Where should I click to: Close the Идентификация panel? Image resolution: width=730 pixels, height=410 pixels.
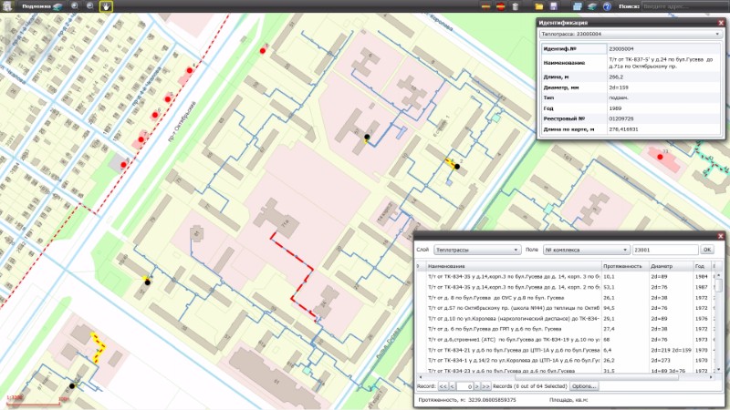click(x=720, y=22)
